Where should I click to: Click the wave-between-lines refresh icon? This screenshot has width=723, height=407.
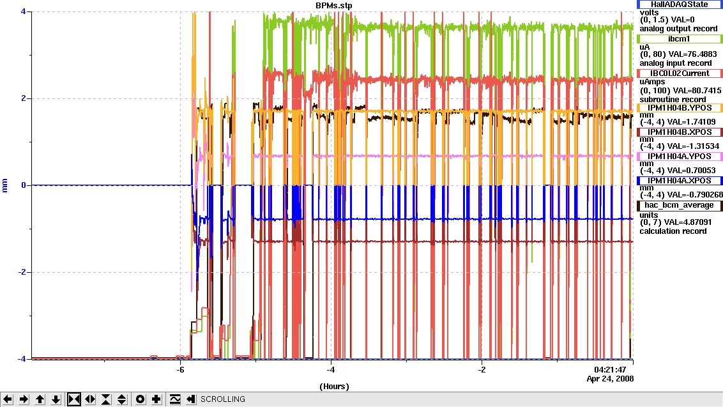pos(175,399)
